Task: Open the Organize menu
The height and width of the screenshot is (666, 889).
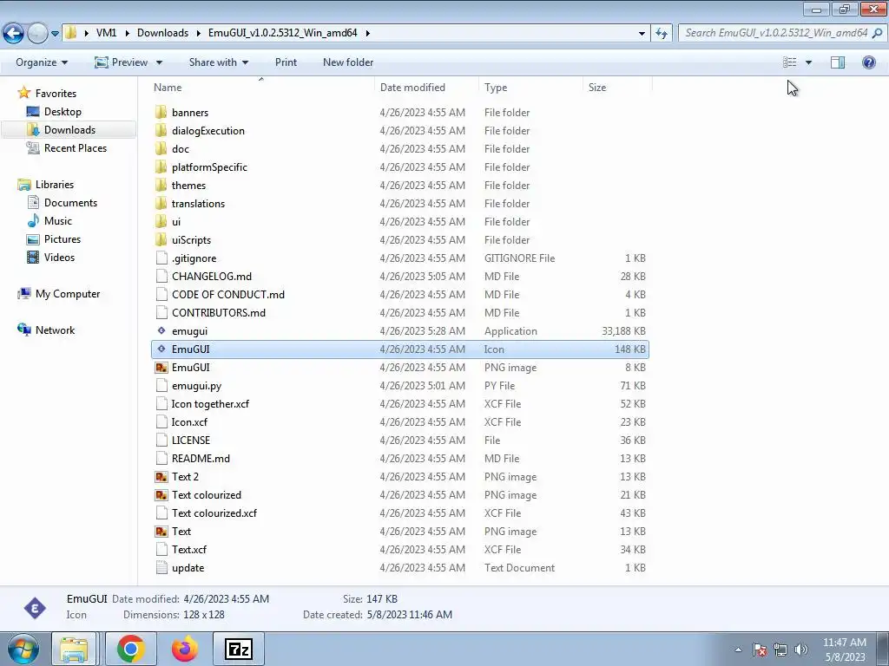Action: pyautogui.click(x=42, y=62)
